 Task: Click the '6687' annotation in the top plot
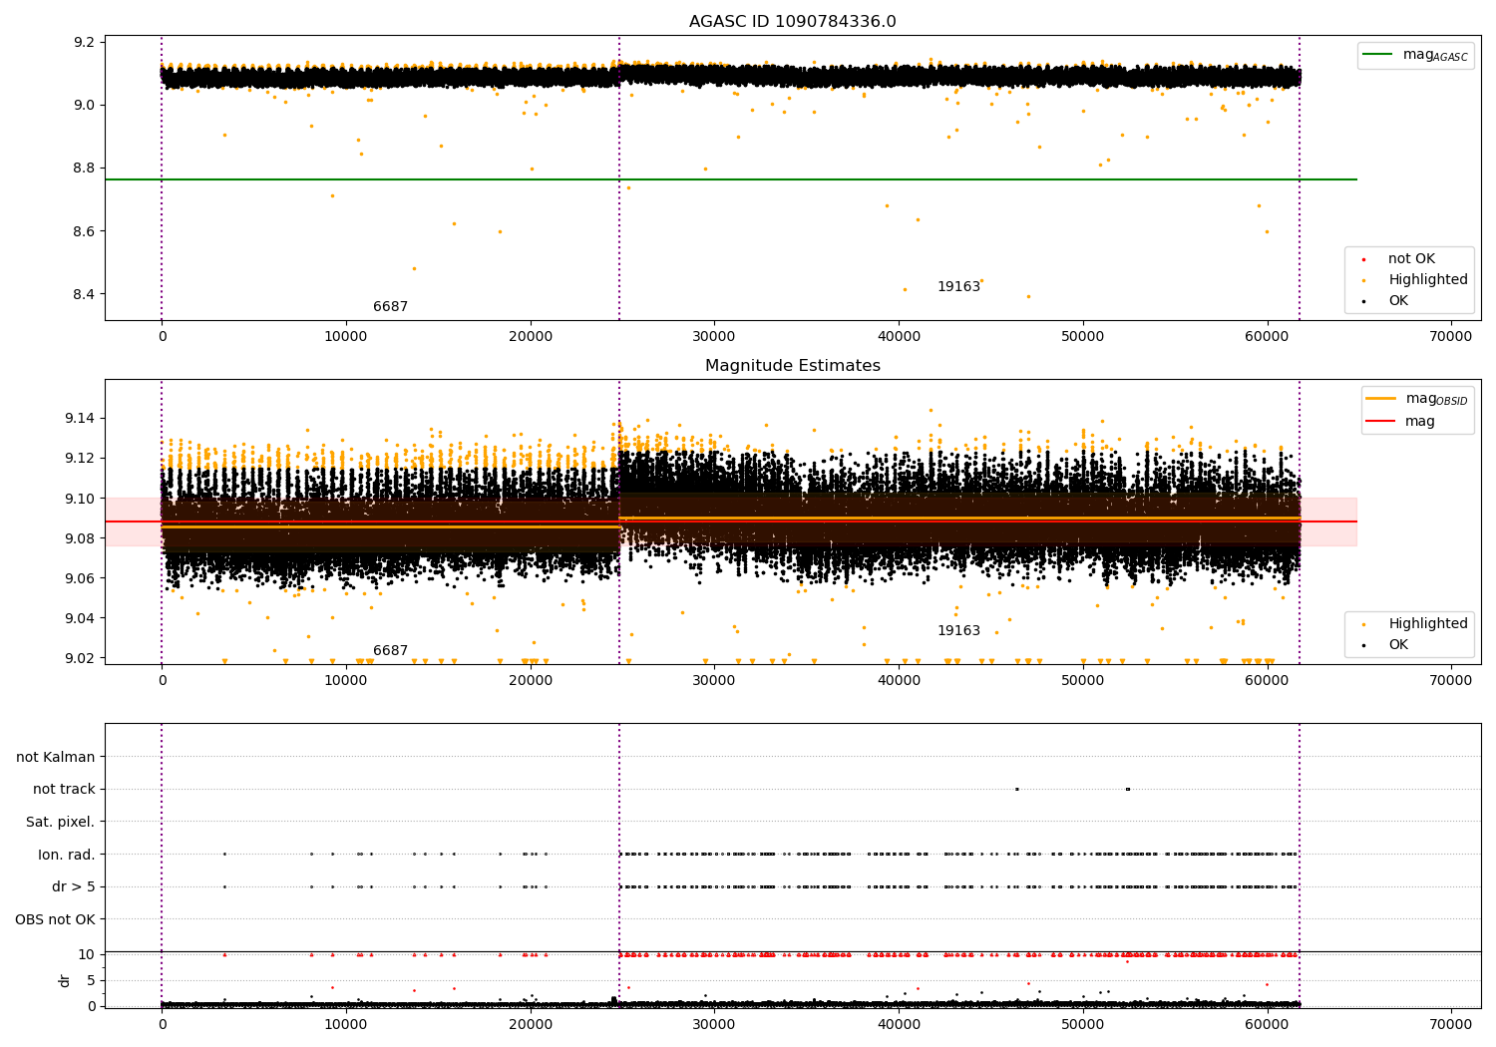(390, 307)
